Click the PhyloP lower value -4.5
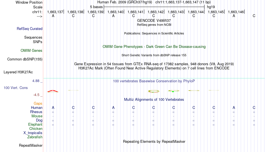 click(36, 95)
